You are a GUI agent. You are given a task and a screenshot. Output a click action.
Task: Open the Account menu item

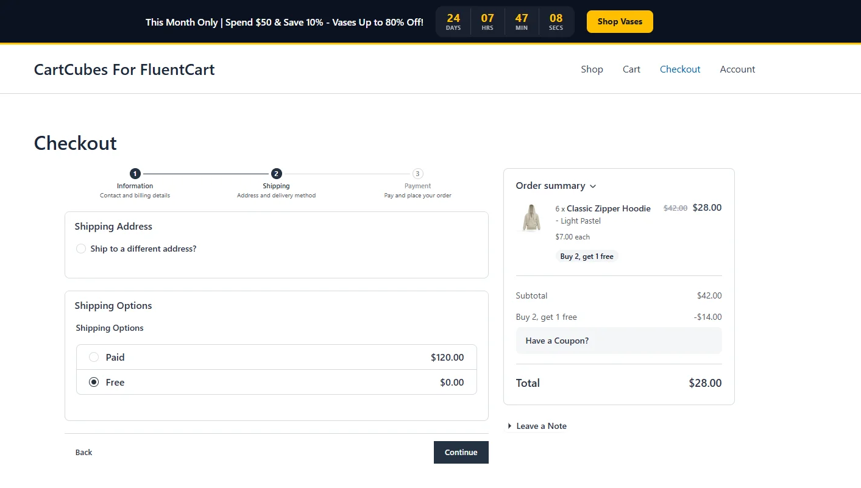(737, 69)
